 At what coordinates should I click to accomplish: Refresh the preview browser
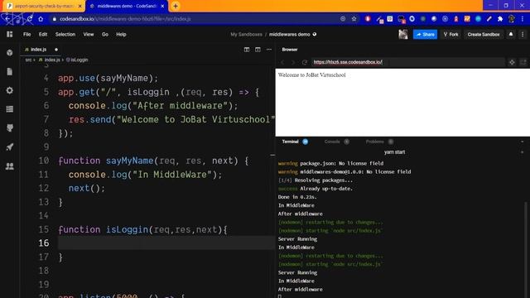coord(304,62)
